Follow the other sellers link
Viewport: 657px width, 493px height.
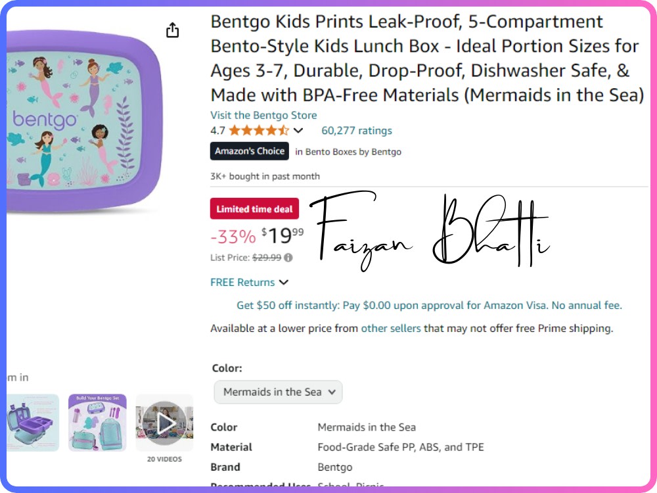(x=390, y=328)
